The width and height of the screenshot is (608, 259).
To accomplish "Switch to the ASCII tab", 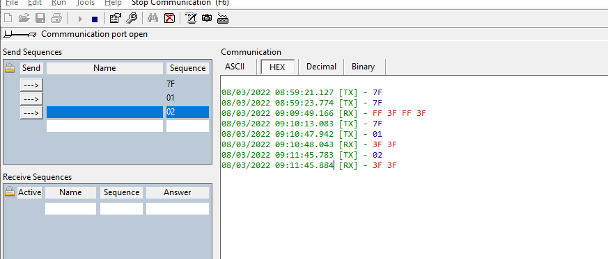I will (x=235, y=67).
